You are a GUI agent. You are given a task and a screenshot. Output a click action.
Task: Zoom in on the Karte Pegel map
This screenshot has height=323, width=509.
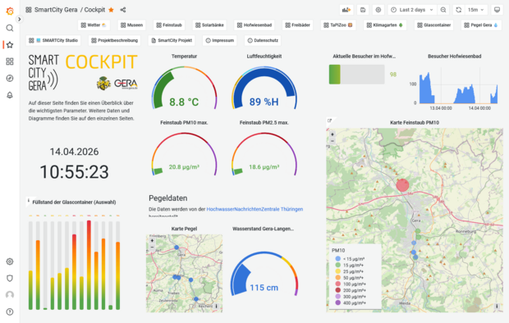tap(152, 241)
